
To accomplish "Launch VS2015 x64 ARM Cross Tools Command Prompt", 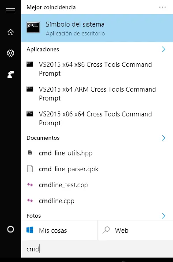I will pyautogui.click(x=97, y=93).
